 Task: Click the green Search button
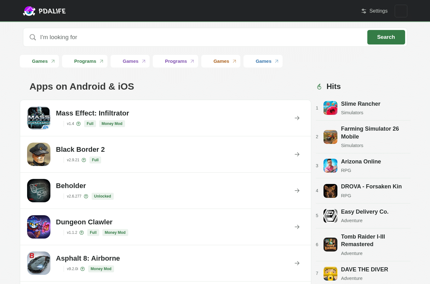[386, 37]
